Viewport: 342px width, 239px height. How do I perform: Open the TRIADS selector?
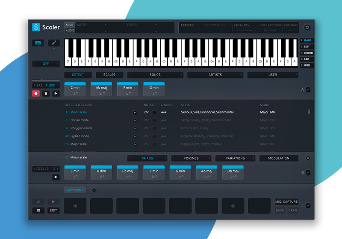click(147, 158)
